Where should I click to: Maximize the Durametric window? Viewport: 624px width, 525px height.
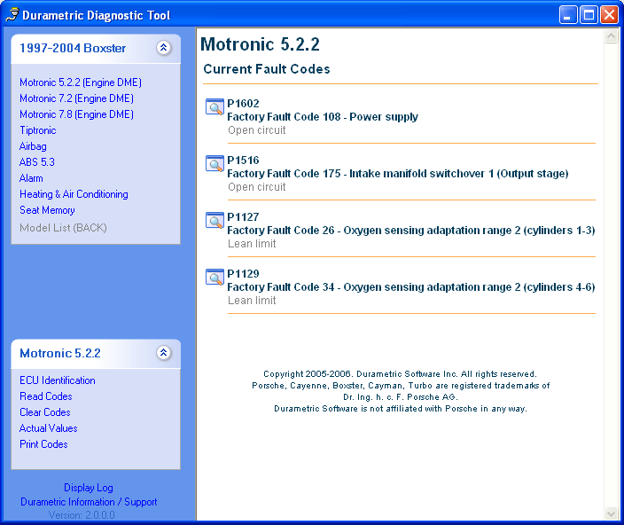589,15
